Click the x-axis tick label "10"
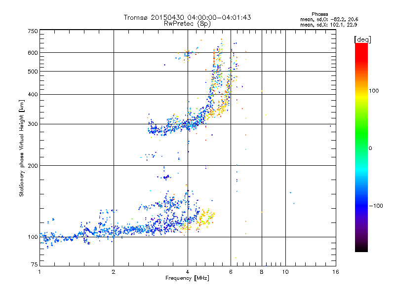This screenshot has width=395, height=296. (x=285, y=272)
